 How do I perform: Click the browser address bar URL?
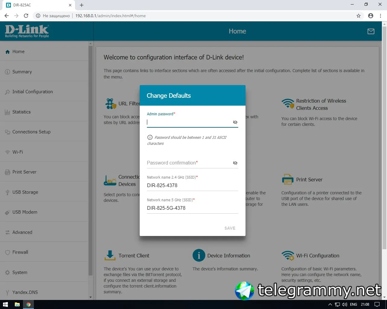point(110,16)
